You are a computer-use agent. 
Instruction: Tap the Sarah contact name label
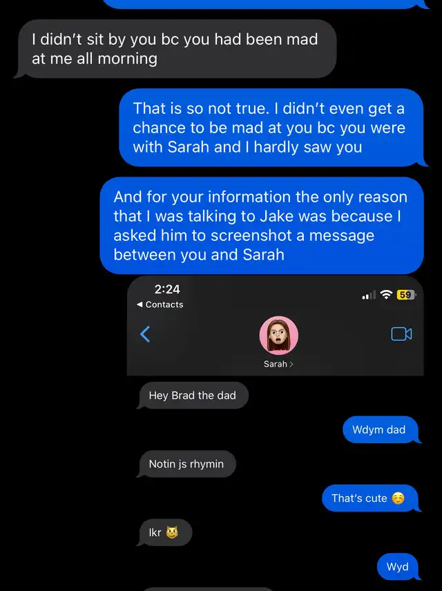pyautogui.click(x=276, y=364)
